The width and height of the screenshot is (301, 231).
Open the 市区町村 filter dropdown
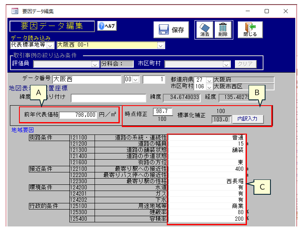pyautogui.click(x=226, y=64)
